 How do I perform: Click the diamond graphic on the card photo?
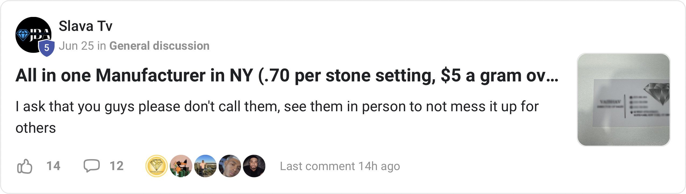point(657,94)
